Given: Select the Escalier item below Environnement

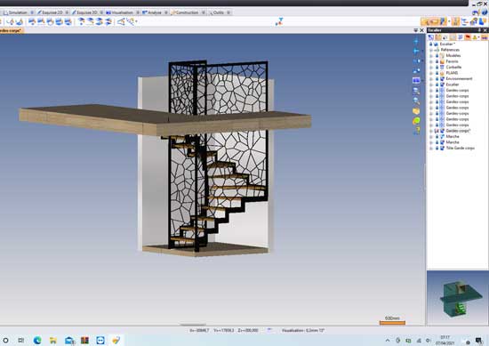Looking at the screenshot, I should tap(453, 84).
